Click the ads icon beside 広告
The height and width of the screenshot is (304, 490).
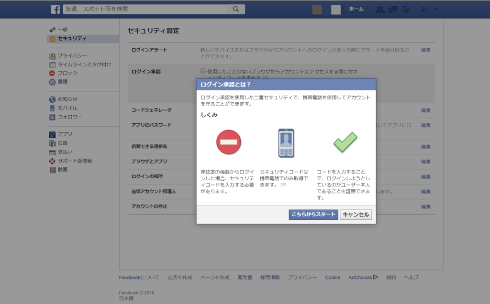pyautogui.click(x=52, y=143)
